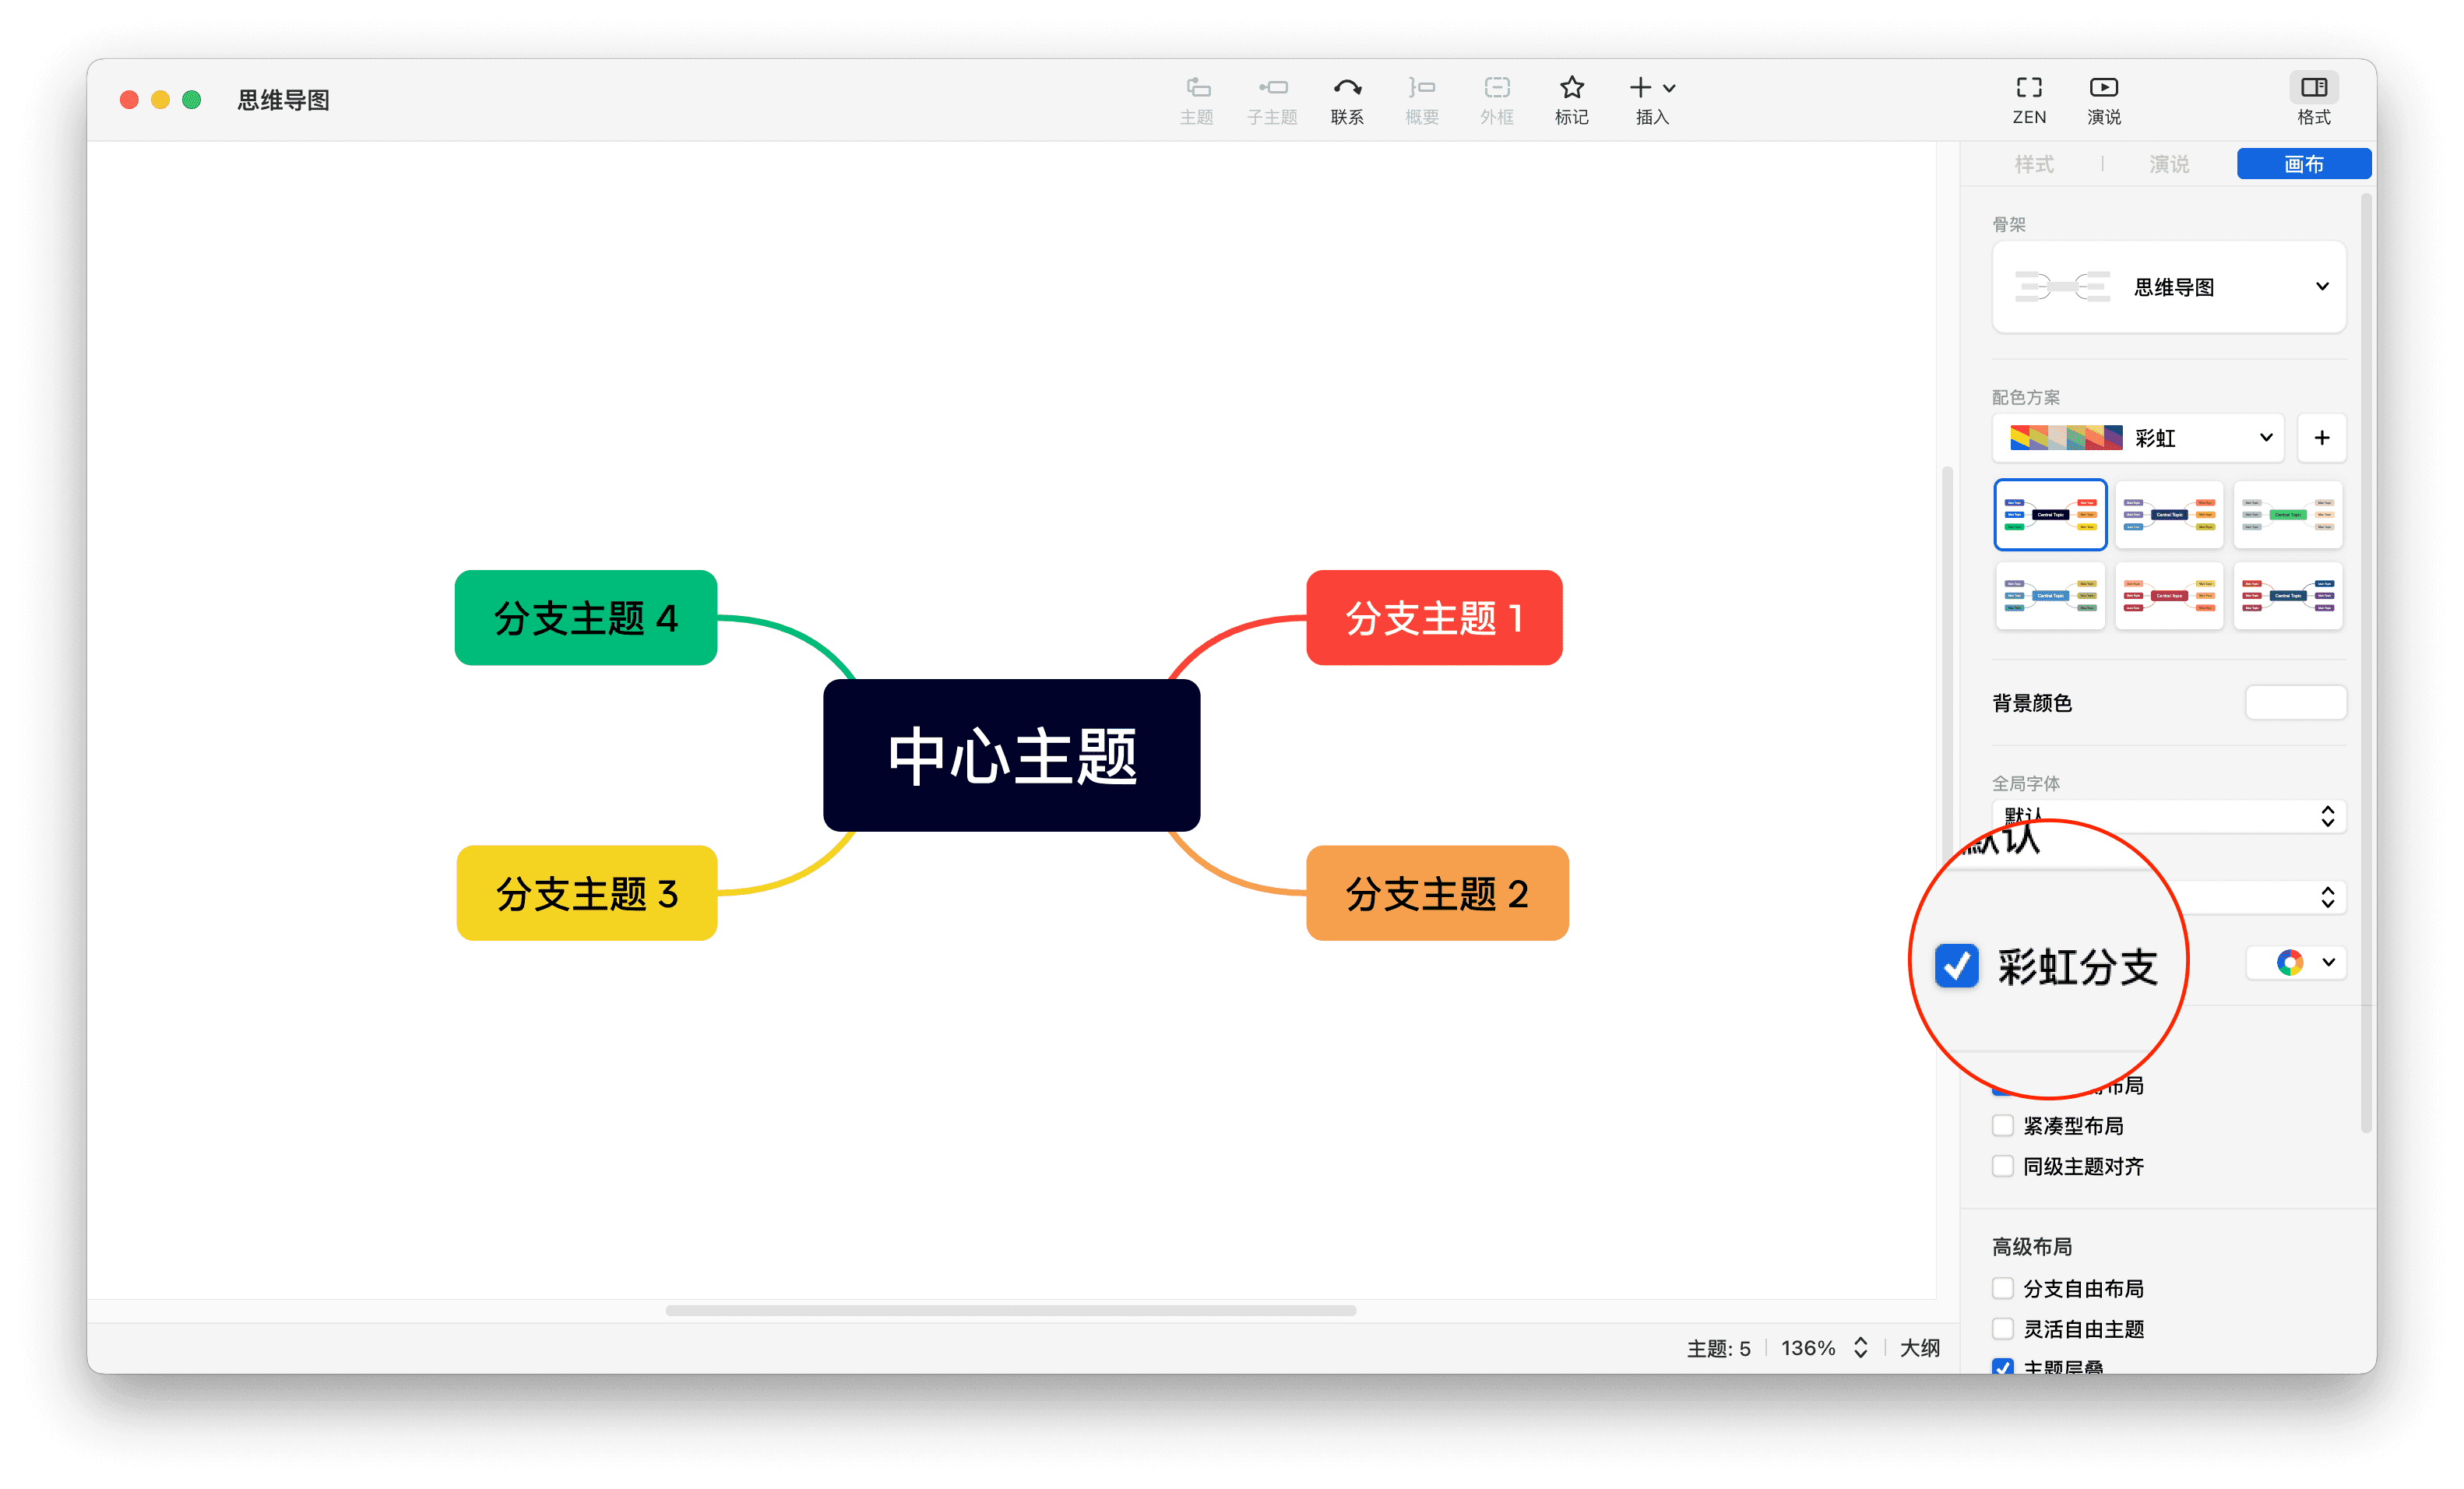Open the 大纲 outline view

tap(1919, 1347)
